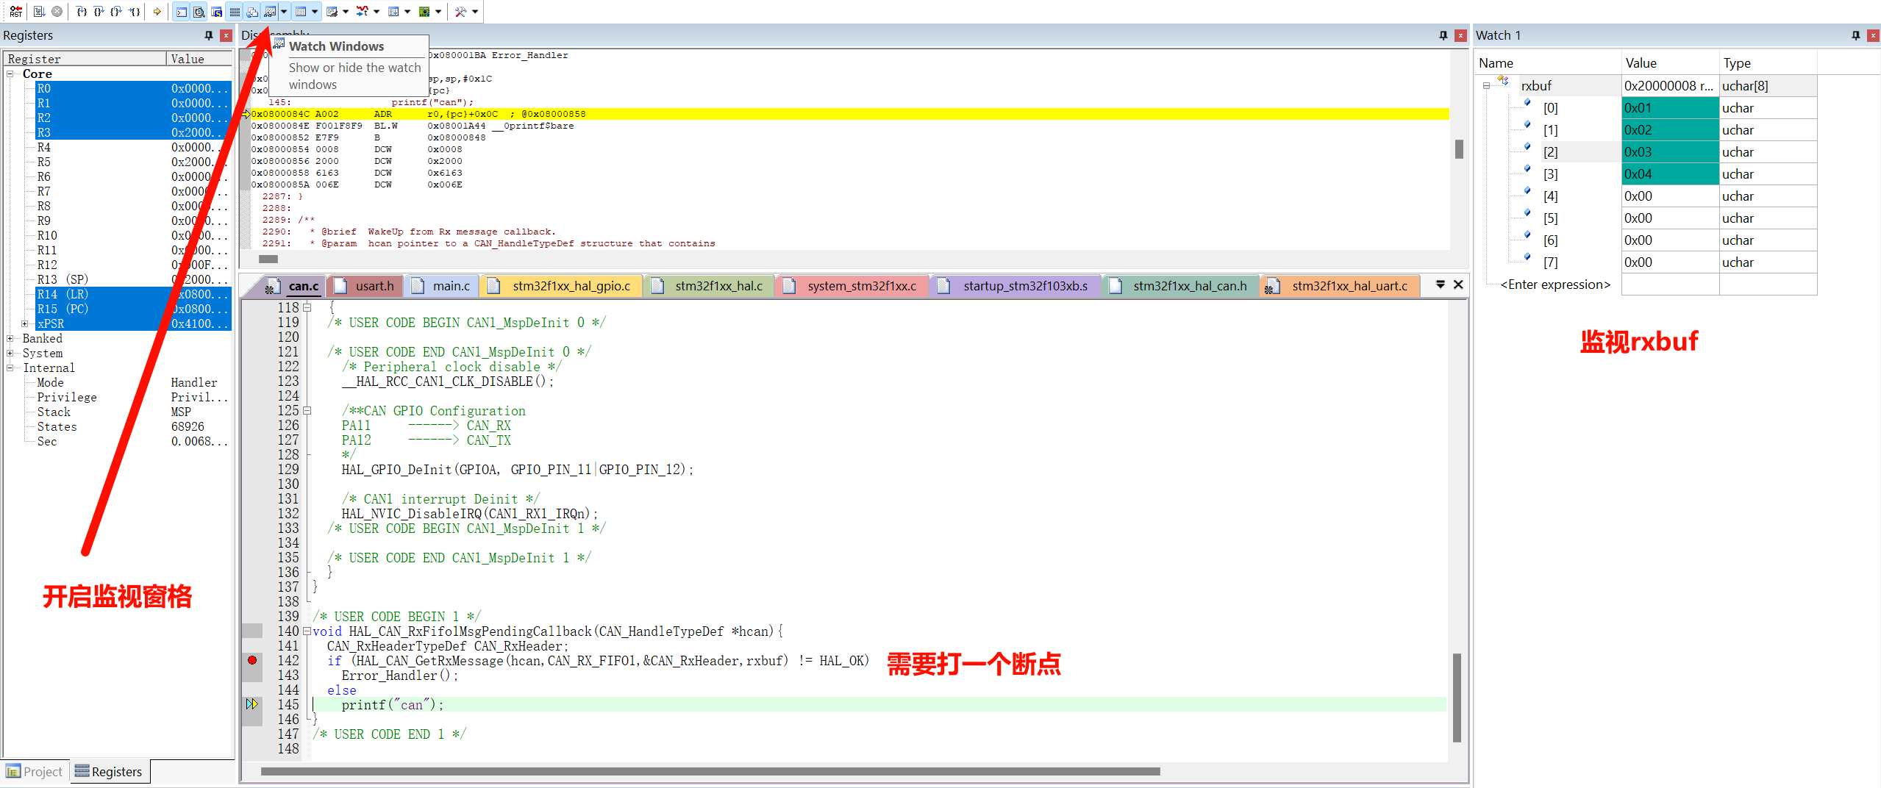Fold the code block at line 140

(307, 631)
